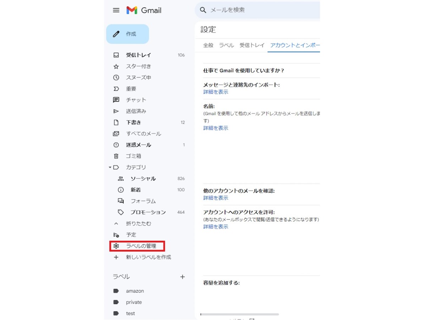The width and height of the screenshot is (426, 320).
Task: Click the search magnifier icon
Action: click(x=203, y=10)
